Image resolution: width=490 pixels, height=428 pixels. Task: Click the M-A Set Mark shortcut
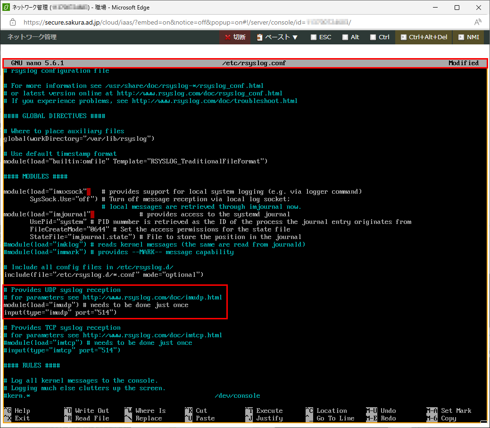click(449, 411)
